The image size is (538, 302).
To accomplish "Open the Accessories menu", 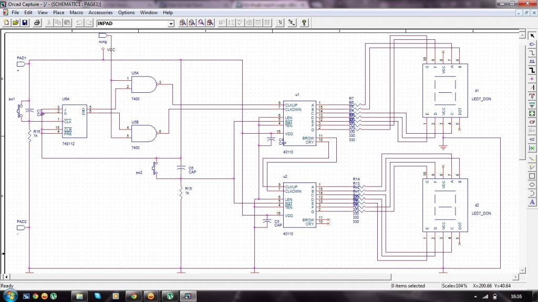I will tap(100, 12).
